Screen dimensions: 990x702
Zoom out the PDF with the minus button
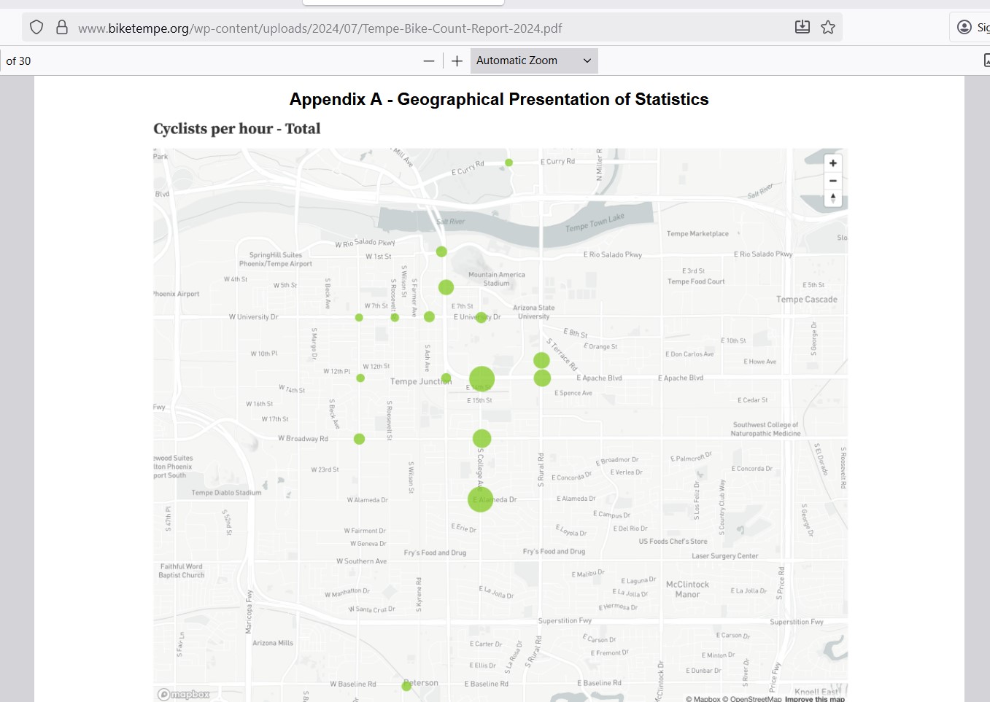tap(429, 61)
